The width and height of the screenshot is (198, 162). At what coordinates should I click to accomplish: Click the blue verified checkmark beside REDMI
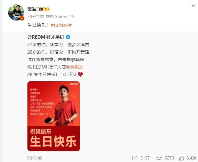(68, 37)
